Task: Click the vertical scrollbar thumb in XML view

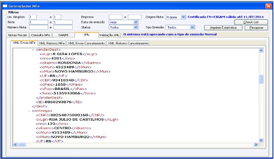Action: coord(261,79)
